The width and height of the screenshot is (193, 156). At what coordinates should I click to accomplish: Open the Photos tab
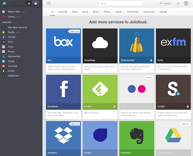click(x=107, y=12)
